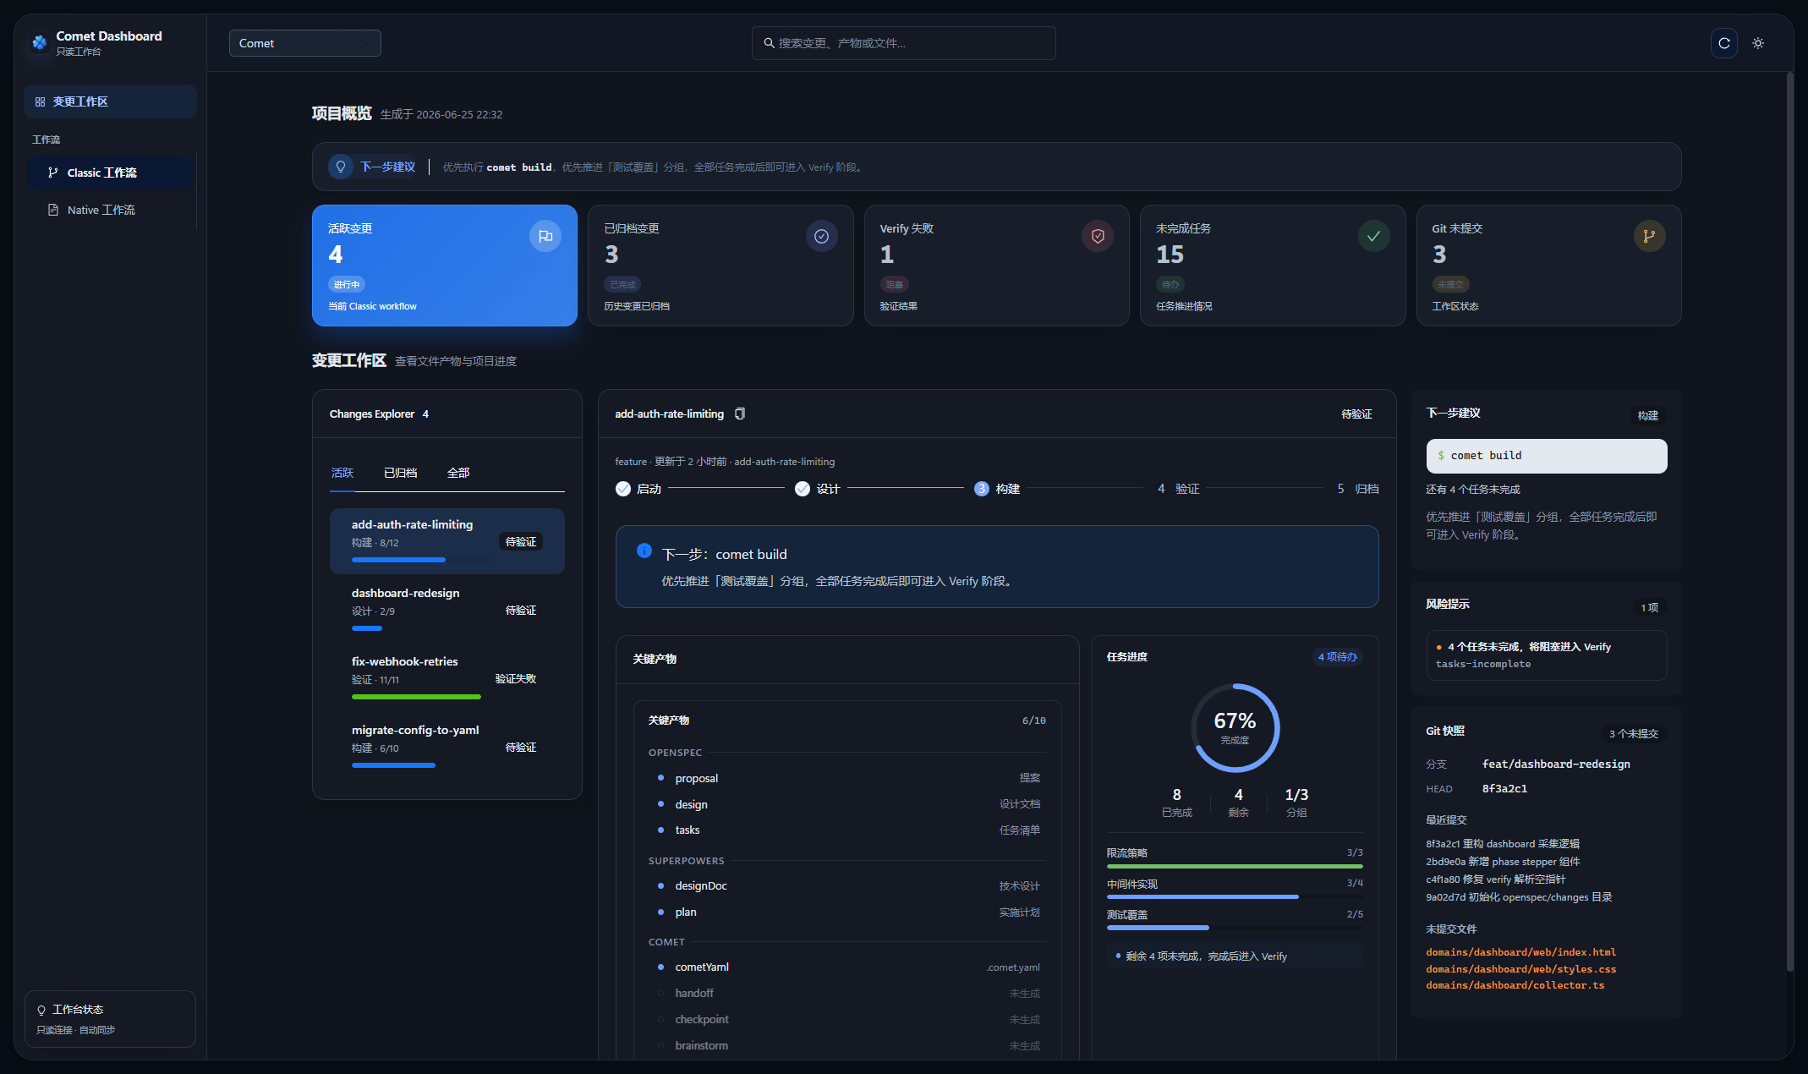The width and height of the screenshot is (1808, 1074).
Task: Open Classic 工作流 in sidebar
Action: 110,173
